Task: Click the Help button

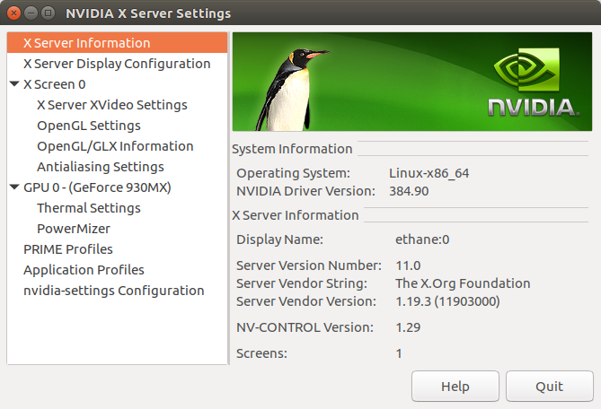Action: pos(455,387)
